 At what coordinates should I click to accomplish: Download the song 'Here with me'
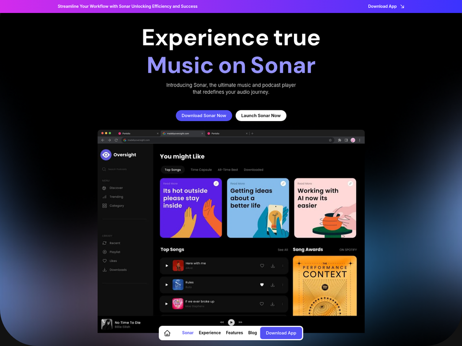tap(273, 266)
